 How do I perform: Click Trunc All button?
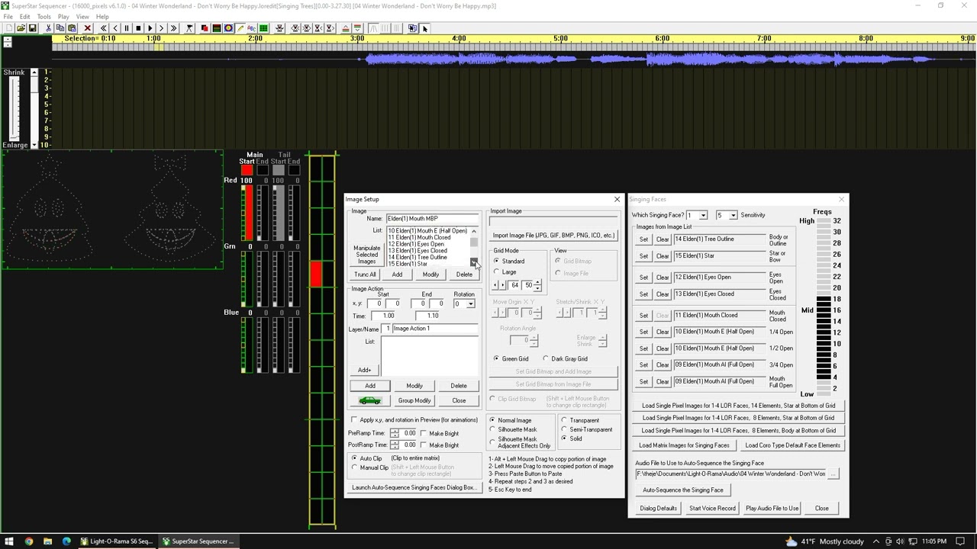pyautogui.click(x=365, y=274)
